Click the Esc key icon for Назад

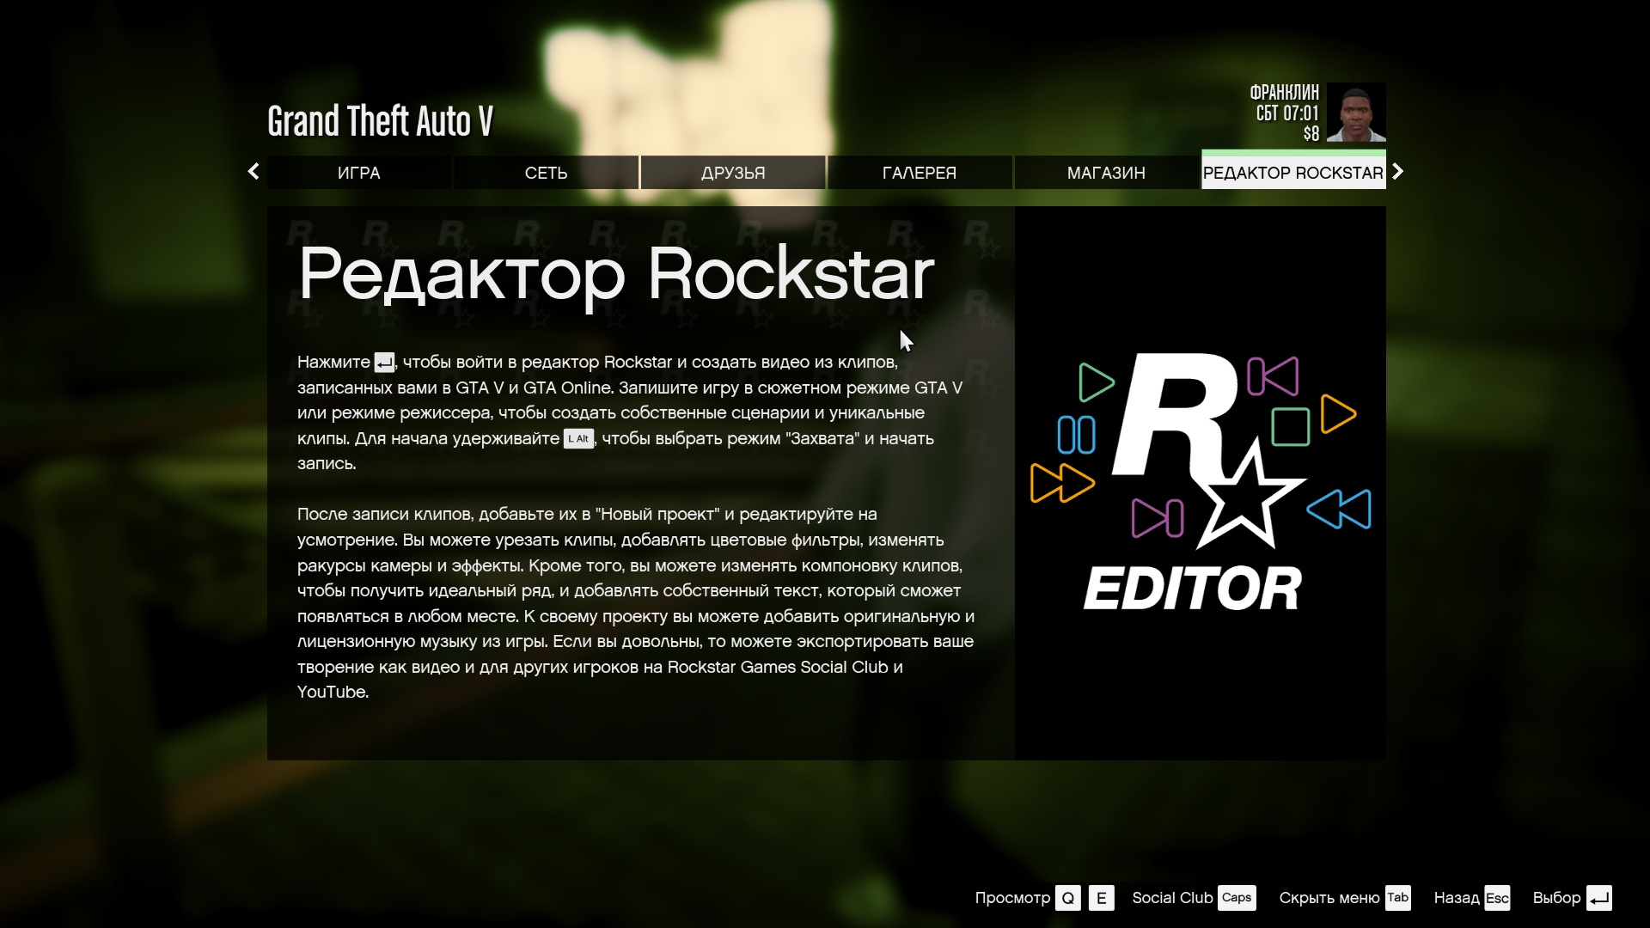click(1497, 898)
